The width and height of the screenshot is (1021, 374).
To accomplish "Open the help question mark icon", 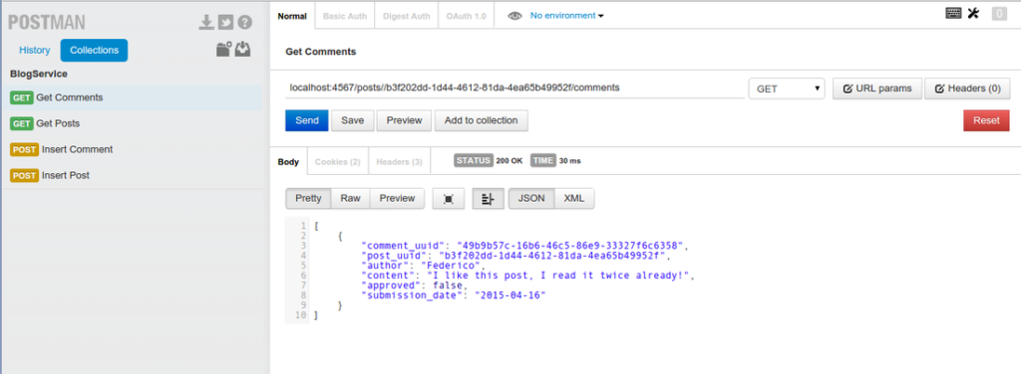I will [244, 22].
